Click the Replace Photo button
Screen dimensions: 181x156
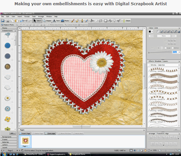pos(8,25)
